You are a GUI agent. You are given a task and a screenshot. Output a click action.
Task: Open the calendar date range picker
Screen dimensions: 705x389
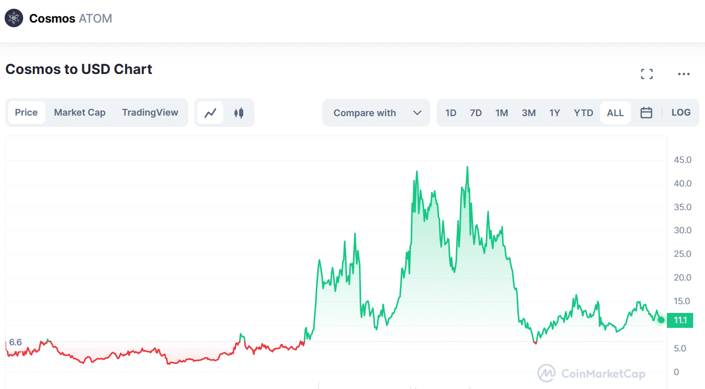pyautogui.click(x=646, y=113)
